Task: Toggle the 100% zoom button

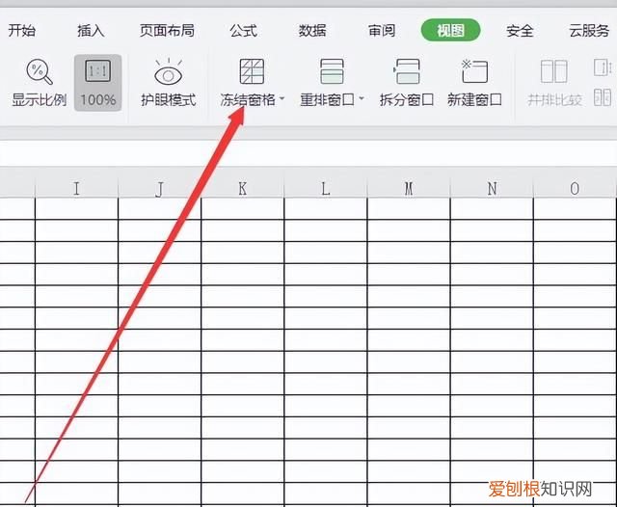Action: [x=98, y=83]
